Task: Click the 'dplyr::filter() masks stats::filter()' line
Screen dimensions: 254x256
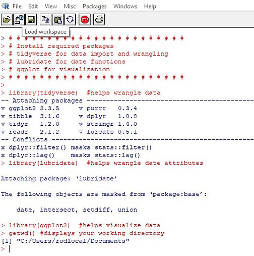Action: click(77, 147)
